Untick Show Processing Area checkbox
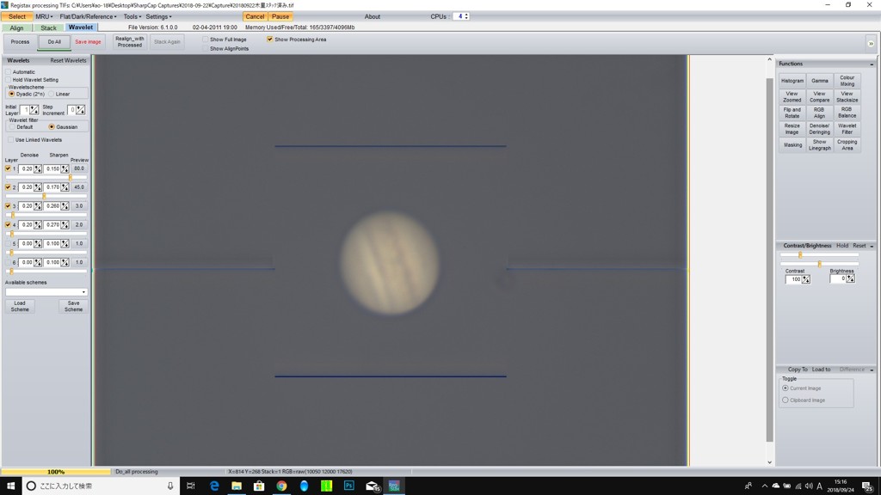The height and width of the screenshot is (495, 881). tap(270, 40)
